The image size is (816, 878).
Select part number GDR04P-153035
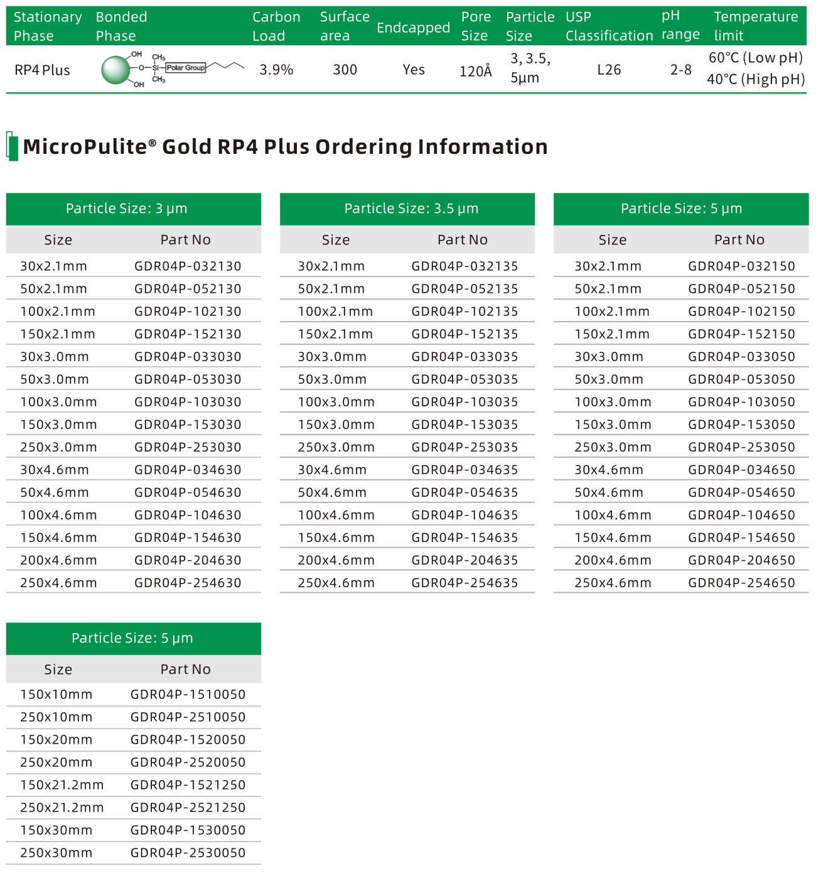(x=465, y=425)
